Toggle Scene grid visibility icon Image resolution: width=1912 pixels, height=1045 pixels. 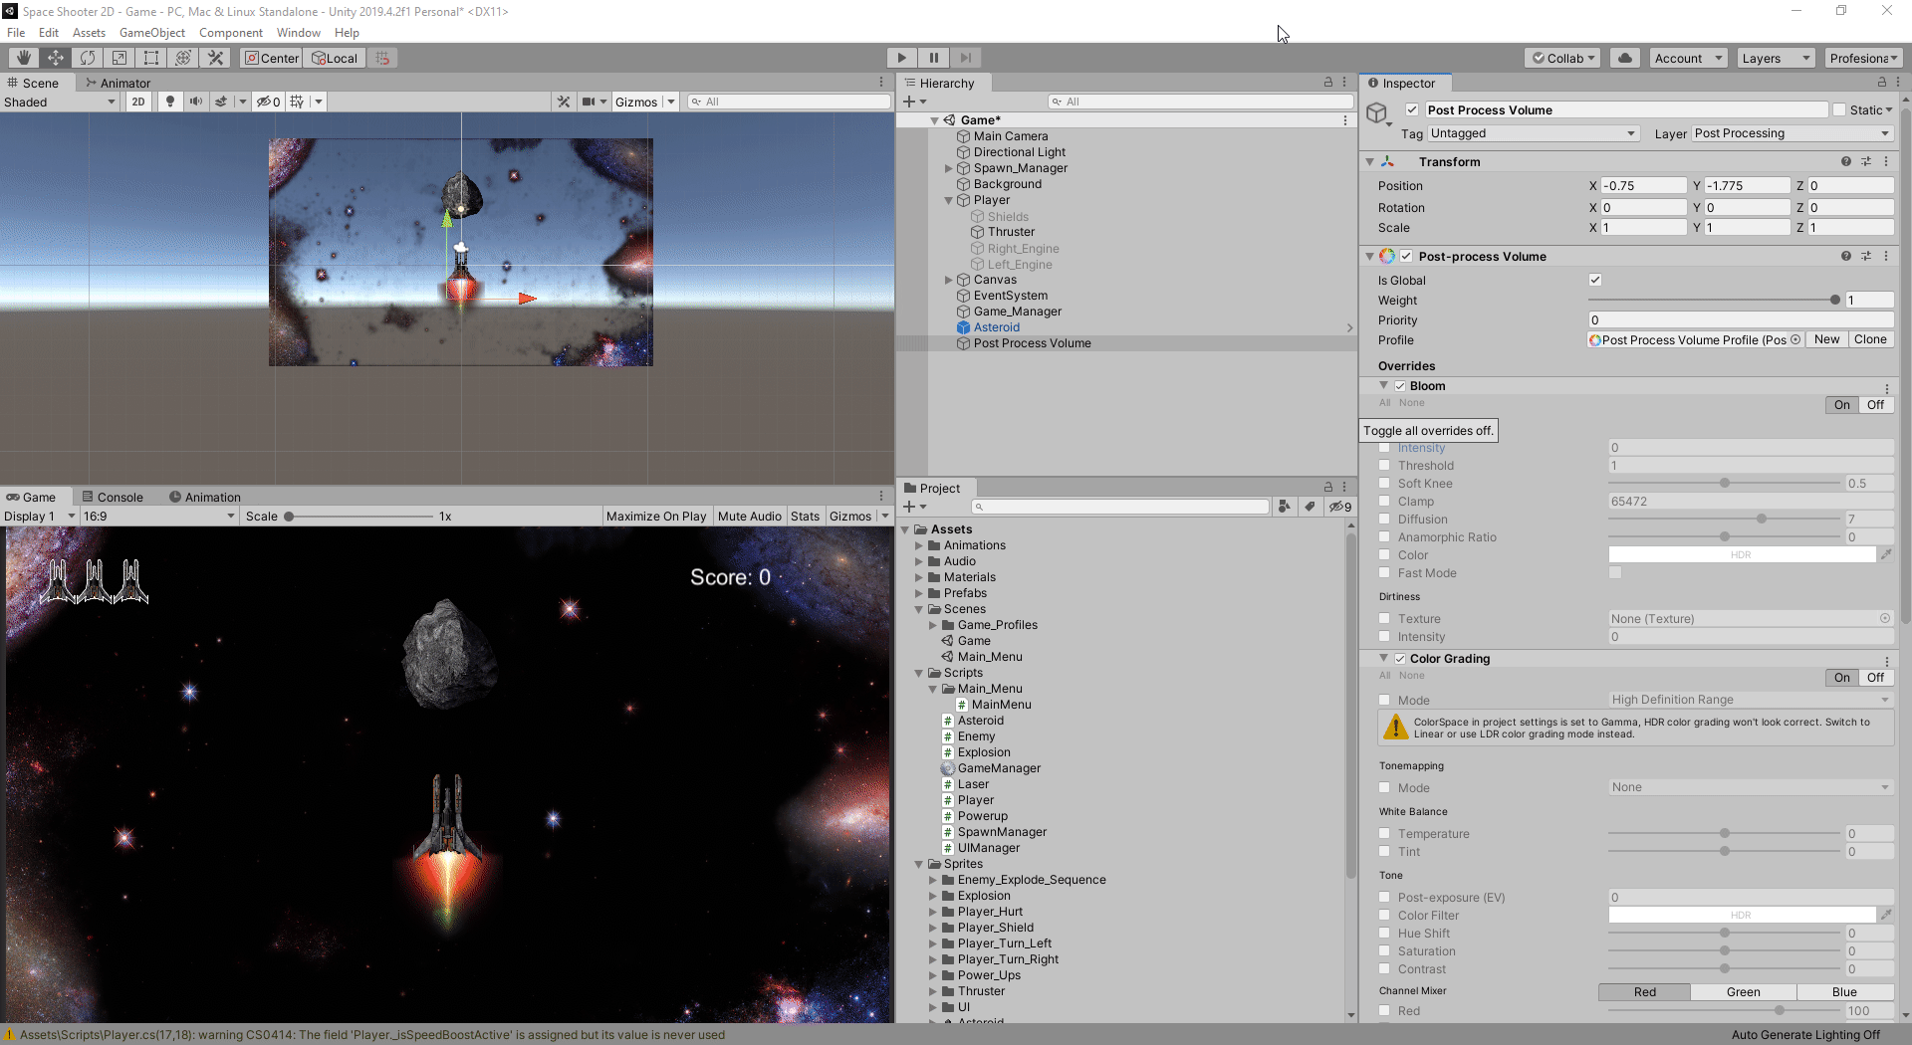[x=297, y=102]
